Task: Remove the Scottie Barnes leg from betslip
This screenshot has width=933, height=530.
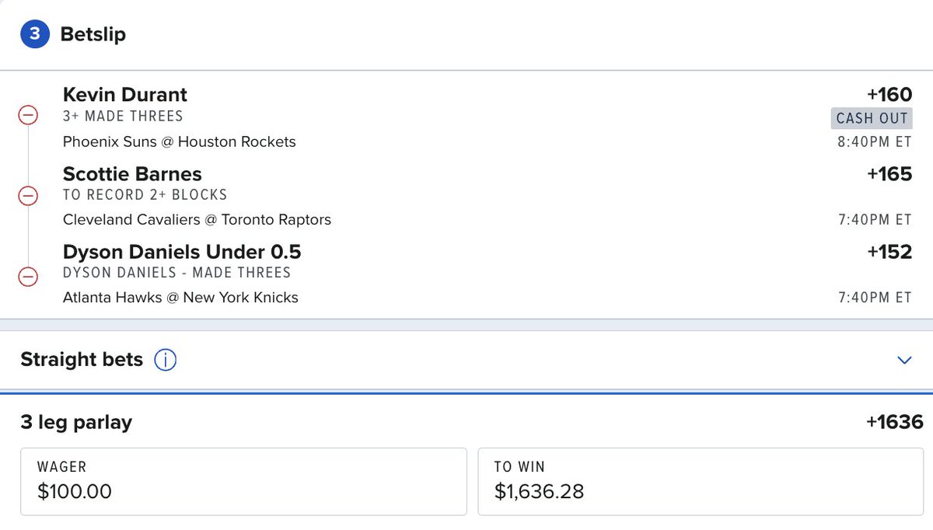Action: 27,195
